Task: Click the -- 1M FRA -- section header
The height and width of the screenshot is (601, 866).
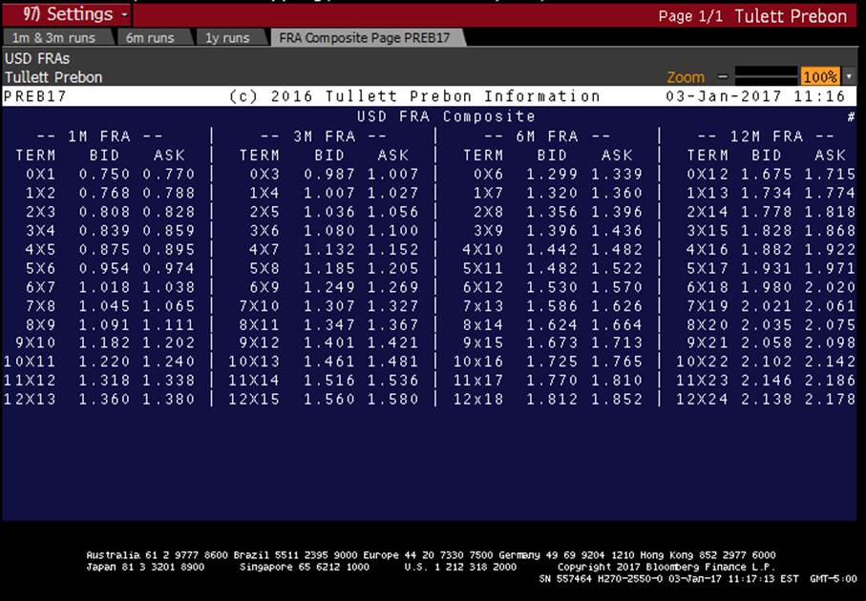Action: click(100, 136)
